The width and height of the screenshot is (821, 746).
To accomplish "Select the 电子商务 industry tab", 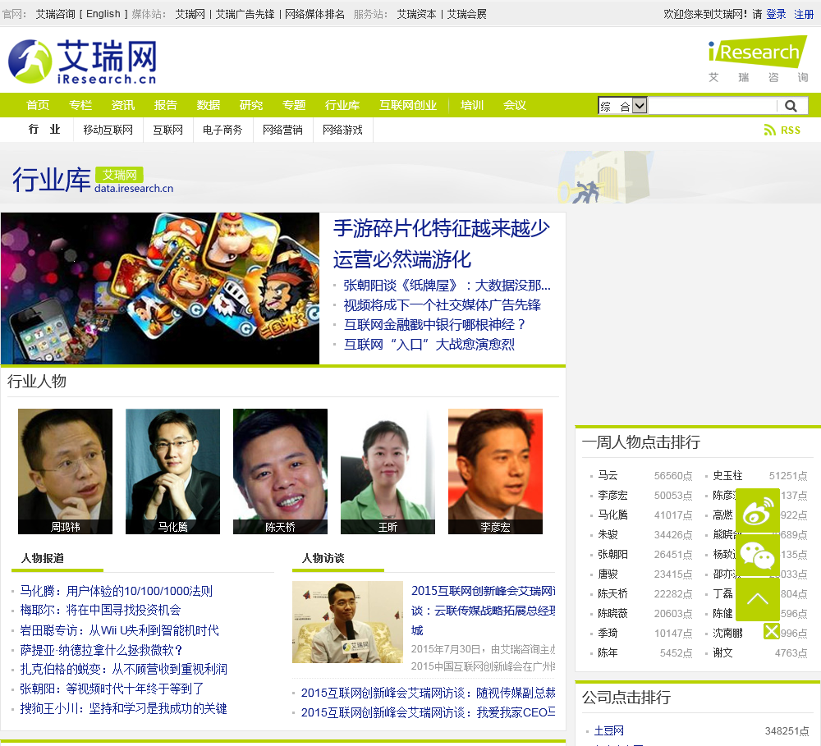I will [x=222, y=130].
